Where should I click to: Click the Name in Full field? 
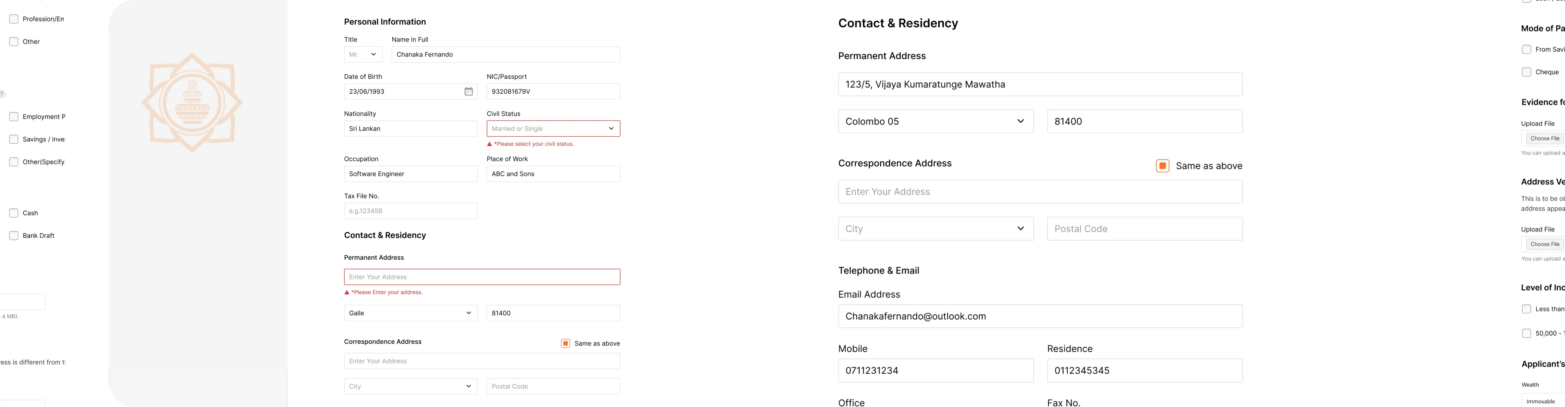505,55
